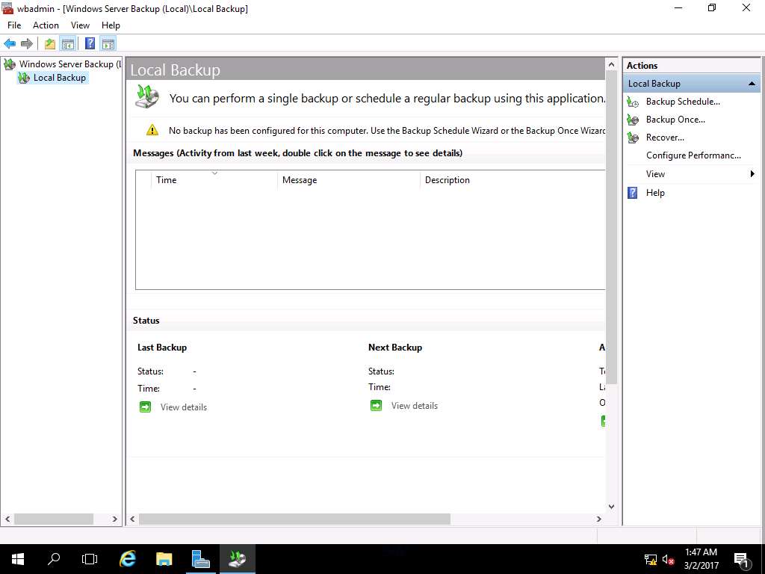Click the vertical scrollbar up arrow
Screen dimensions: 765x574
[x=611, y=64]
